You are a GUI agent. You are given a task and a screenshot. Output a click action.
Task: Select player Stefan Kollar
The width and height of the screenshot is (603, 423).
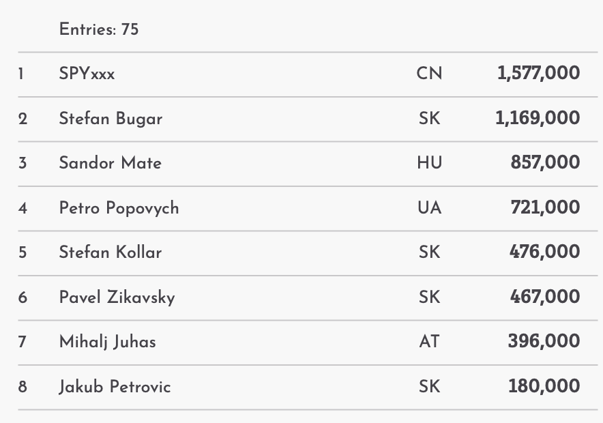pyautogui.click(x=110, y=252)
